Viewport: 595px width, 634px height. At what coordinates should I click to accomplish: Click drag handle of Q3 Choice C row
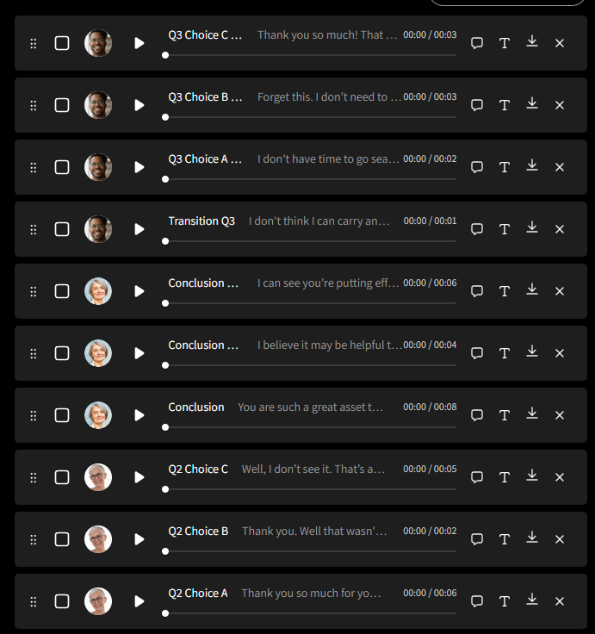[x=34, y=43]
